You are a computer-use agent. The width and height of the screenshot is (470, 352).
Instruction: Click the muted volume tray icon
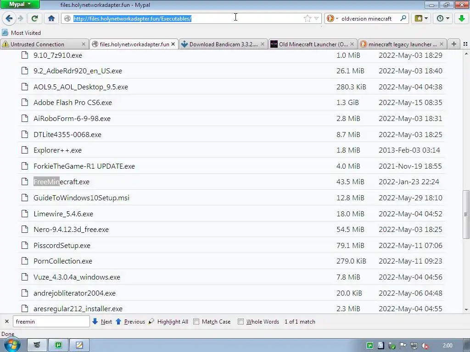click(425, 346)
